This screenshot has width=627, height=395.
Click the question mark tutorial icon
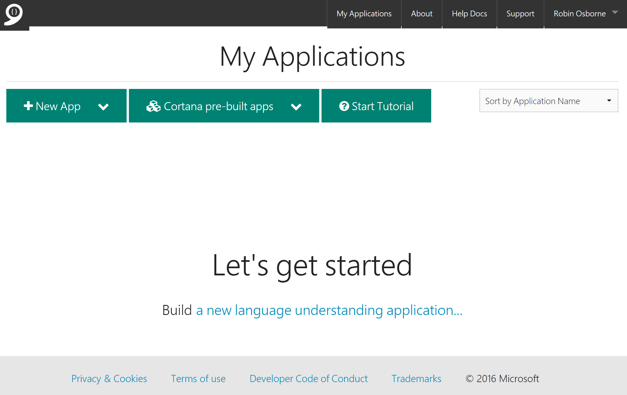(x=344, y=106)
